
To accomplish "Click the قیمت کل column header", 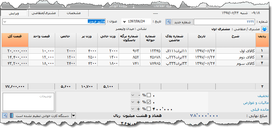I will click(x=15, y=40).
